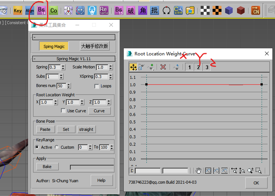Collapse the Spring Magic V1.11 rollout

point(74,59)
